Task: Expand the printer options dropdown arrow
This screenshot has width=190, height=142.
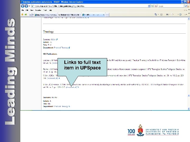Action: 170,14
